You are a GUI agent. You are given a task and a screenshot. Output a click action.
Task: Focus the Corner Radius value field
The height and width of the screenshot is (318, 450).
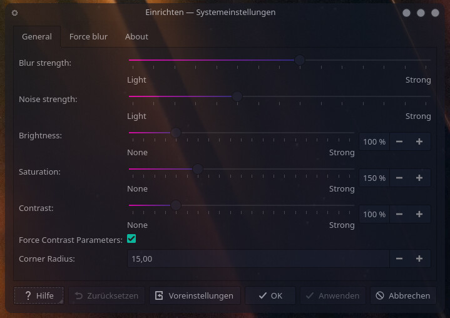tap(258, 259)
